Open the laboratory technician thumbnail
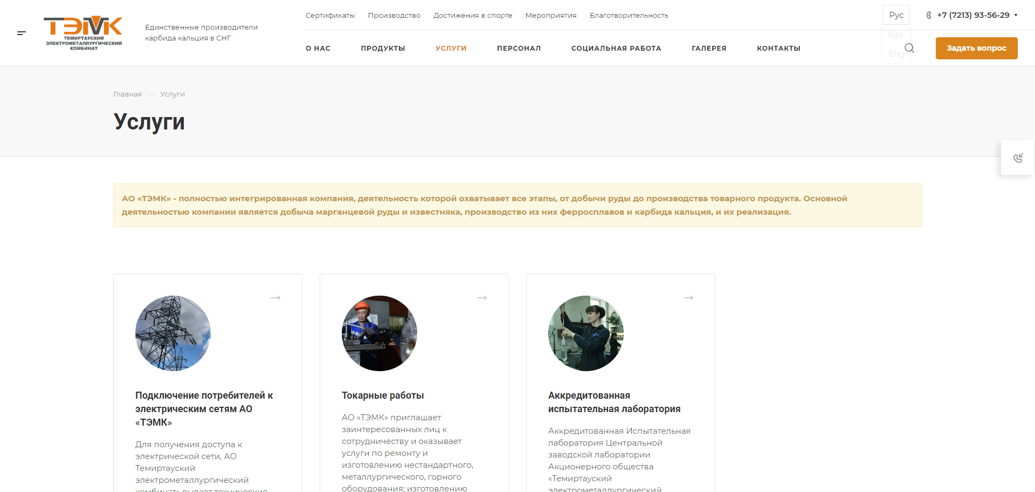The height and width of the screenshot is (492, 1035). [x=586, y=333]
